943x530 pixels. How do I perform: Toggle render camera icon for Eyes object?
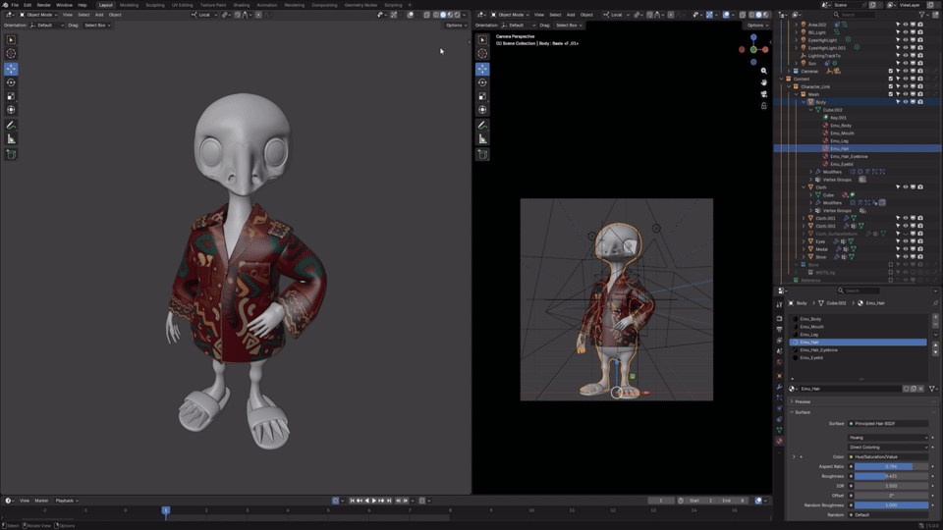(920, 241)
